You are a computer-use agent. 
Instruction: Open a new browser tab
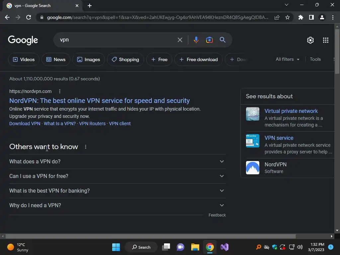90,6
